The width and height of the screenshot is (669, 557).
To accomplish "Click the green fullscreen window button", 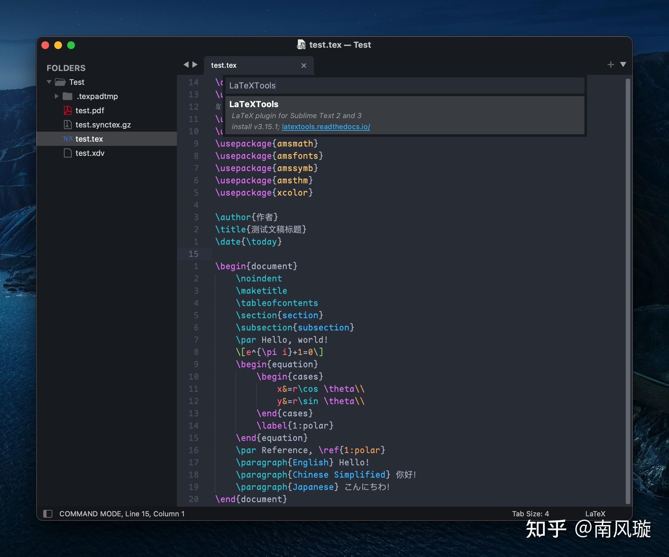I will coord(71,45).
